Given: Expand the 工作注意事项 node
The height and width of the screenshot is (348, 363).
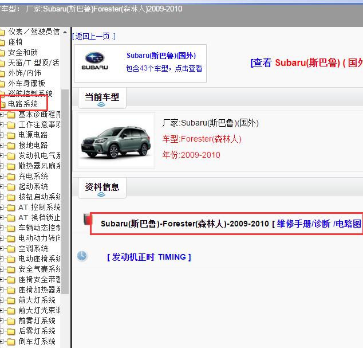Looking at the screenshot, I should click(x=1, y=125).
